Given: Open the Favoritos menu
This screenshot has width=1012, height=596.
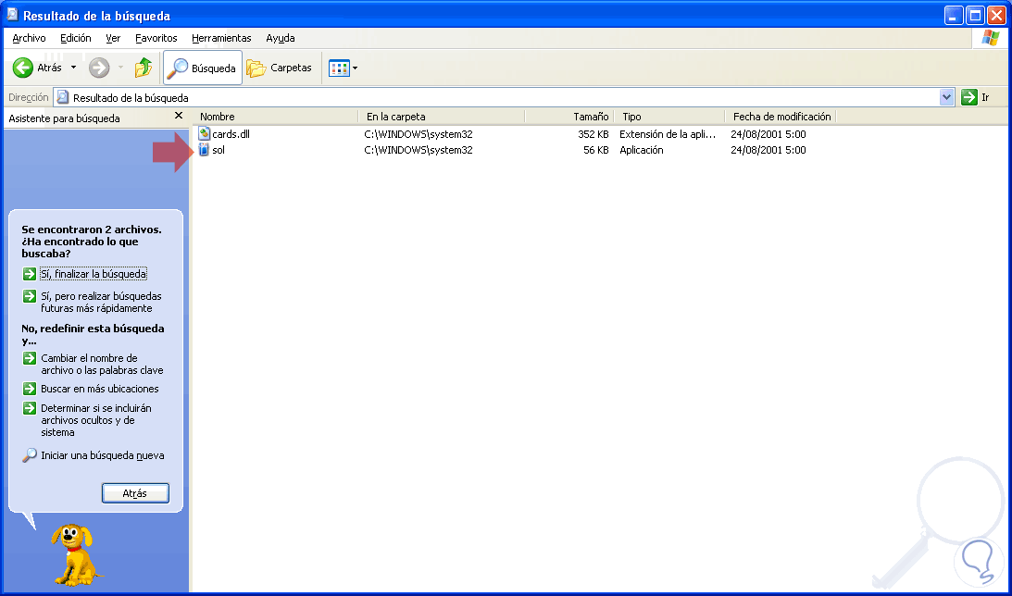Looking at the screenshot, I should point(156,38).
